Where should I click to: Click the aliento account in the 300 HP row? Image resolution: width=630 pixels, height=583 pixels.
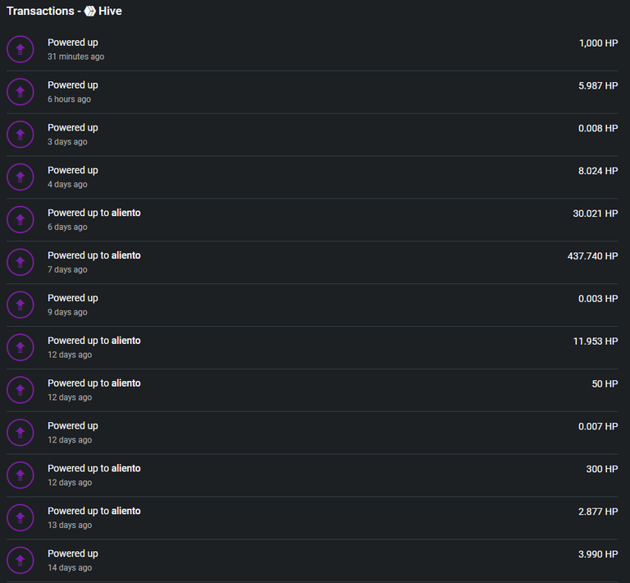point(126,468)
